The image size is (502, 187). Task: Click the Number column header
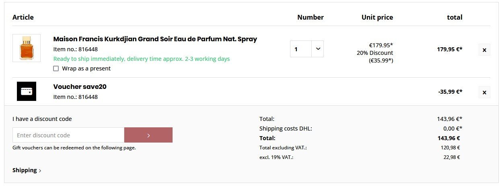tap(310, 17)
